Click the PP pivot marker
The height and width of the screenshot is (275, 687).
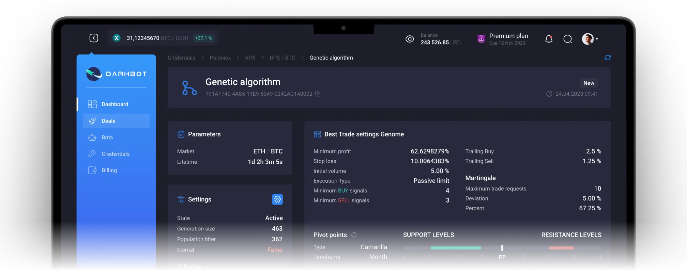point(502,248)
